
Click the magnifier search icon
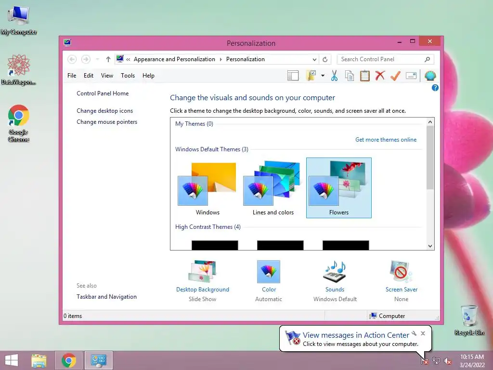(x=428, y=59)
